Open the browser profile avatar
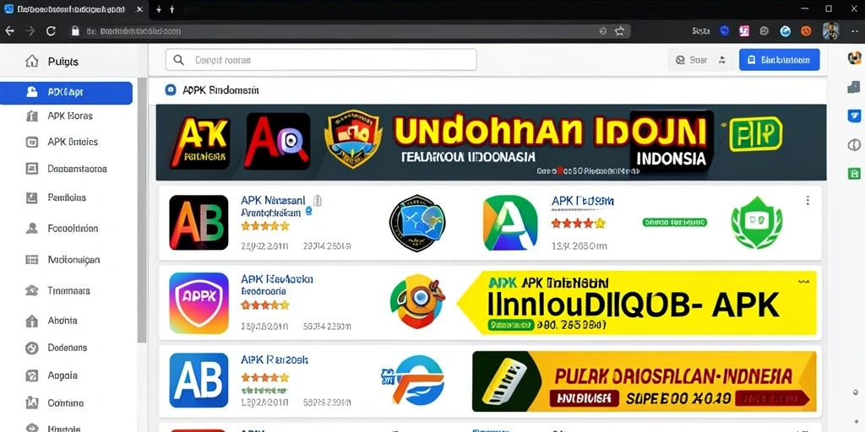This screenshot has width=865, height=432. 830,31
